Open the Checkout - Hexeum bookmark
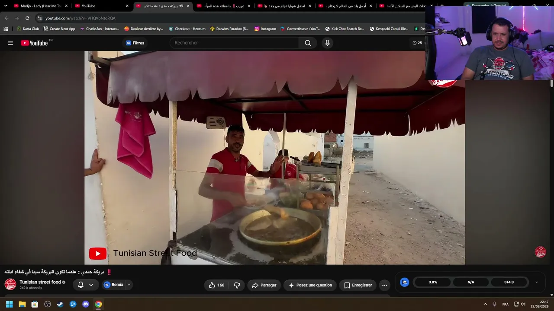The height and width of the screenshot is (311, 554). [187, 29]
